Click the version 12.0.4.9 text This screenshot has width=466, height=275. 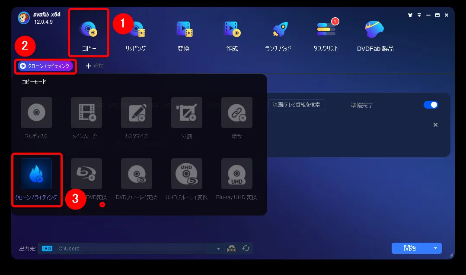[43, 22]
